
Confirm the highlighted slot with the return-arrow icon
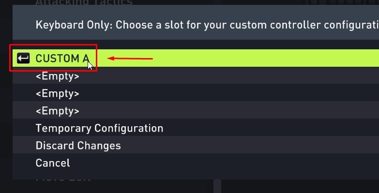(x=23, y=58)
